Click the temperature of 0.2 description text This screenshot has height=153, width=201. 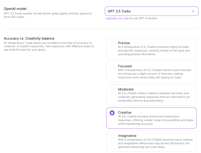(x=154, y=74)
